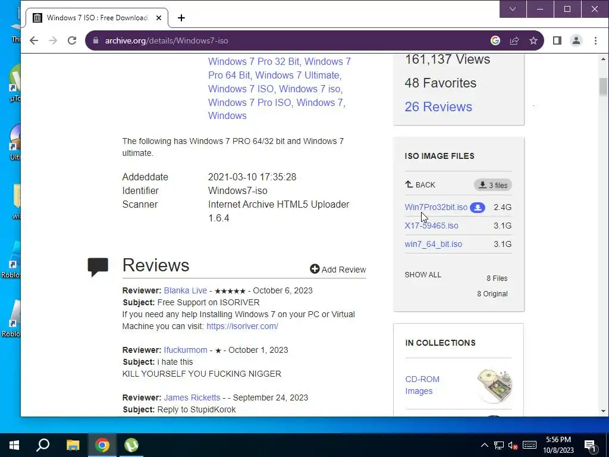Download all via the 3 files button
This screenshot has width=609, height=457.
pos(493,185)
